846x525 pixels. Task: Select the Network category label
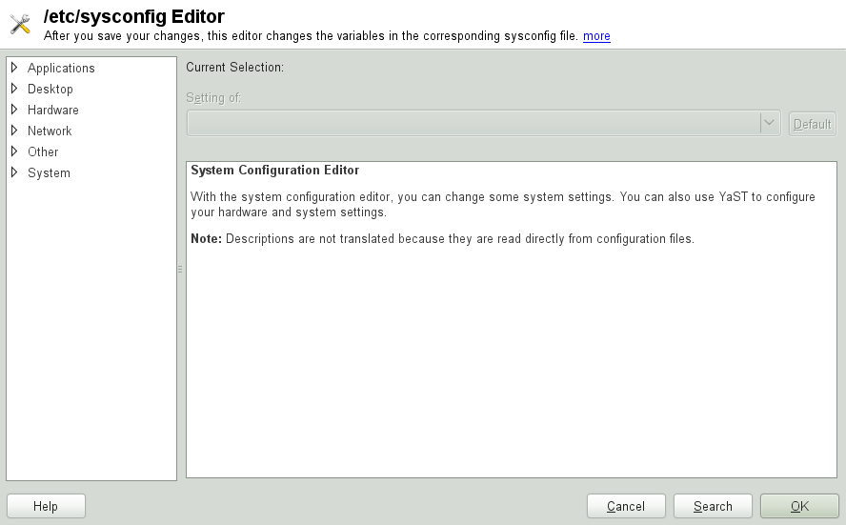click(50, 131)
